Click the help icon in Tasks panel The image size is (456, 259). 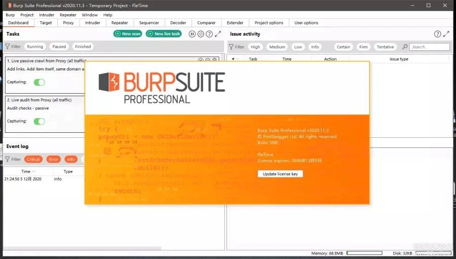[x=209, y=34]
